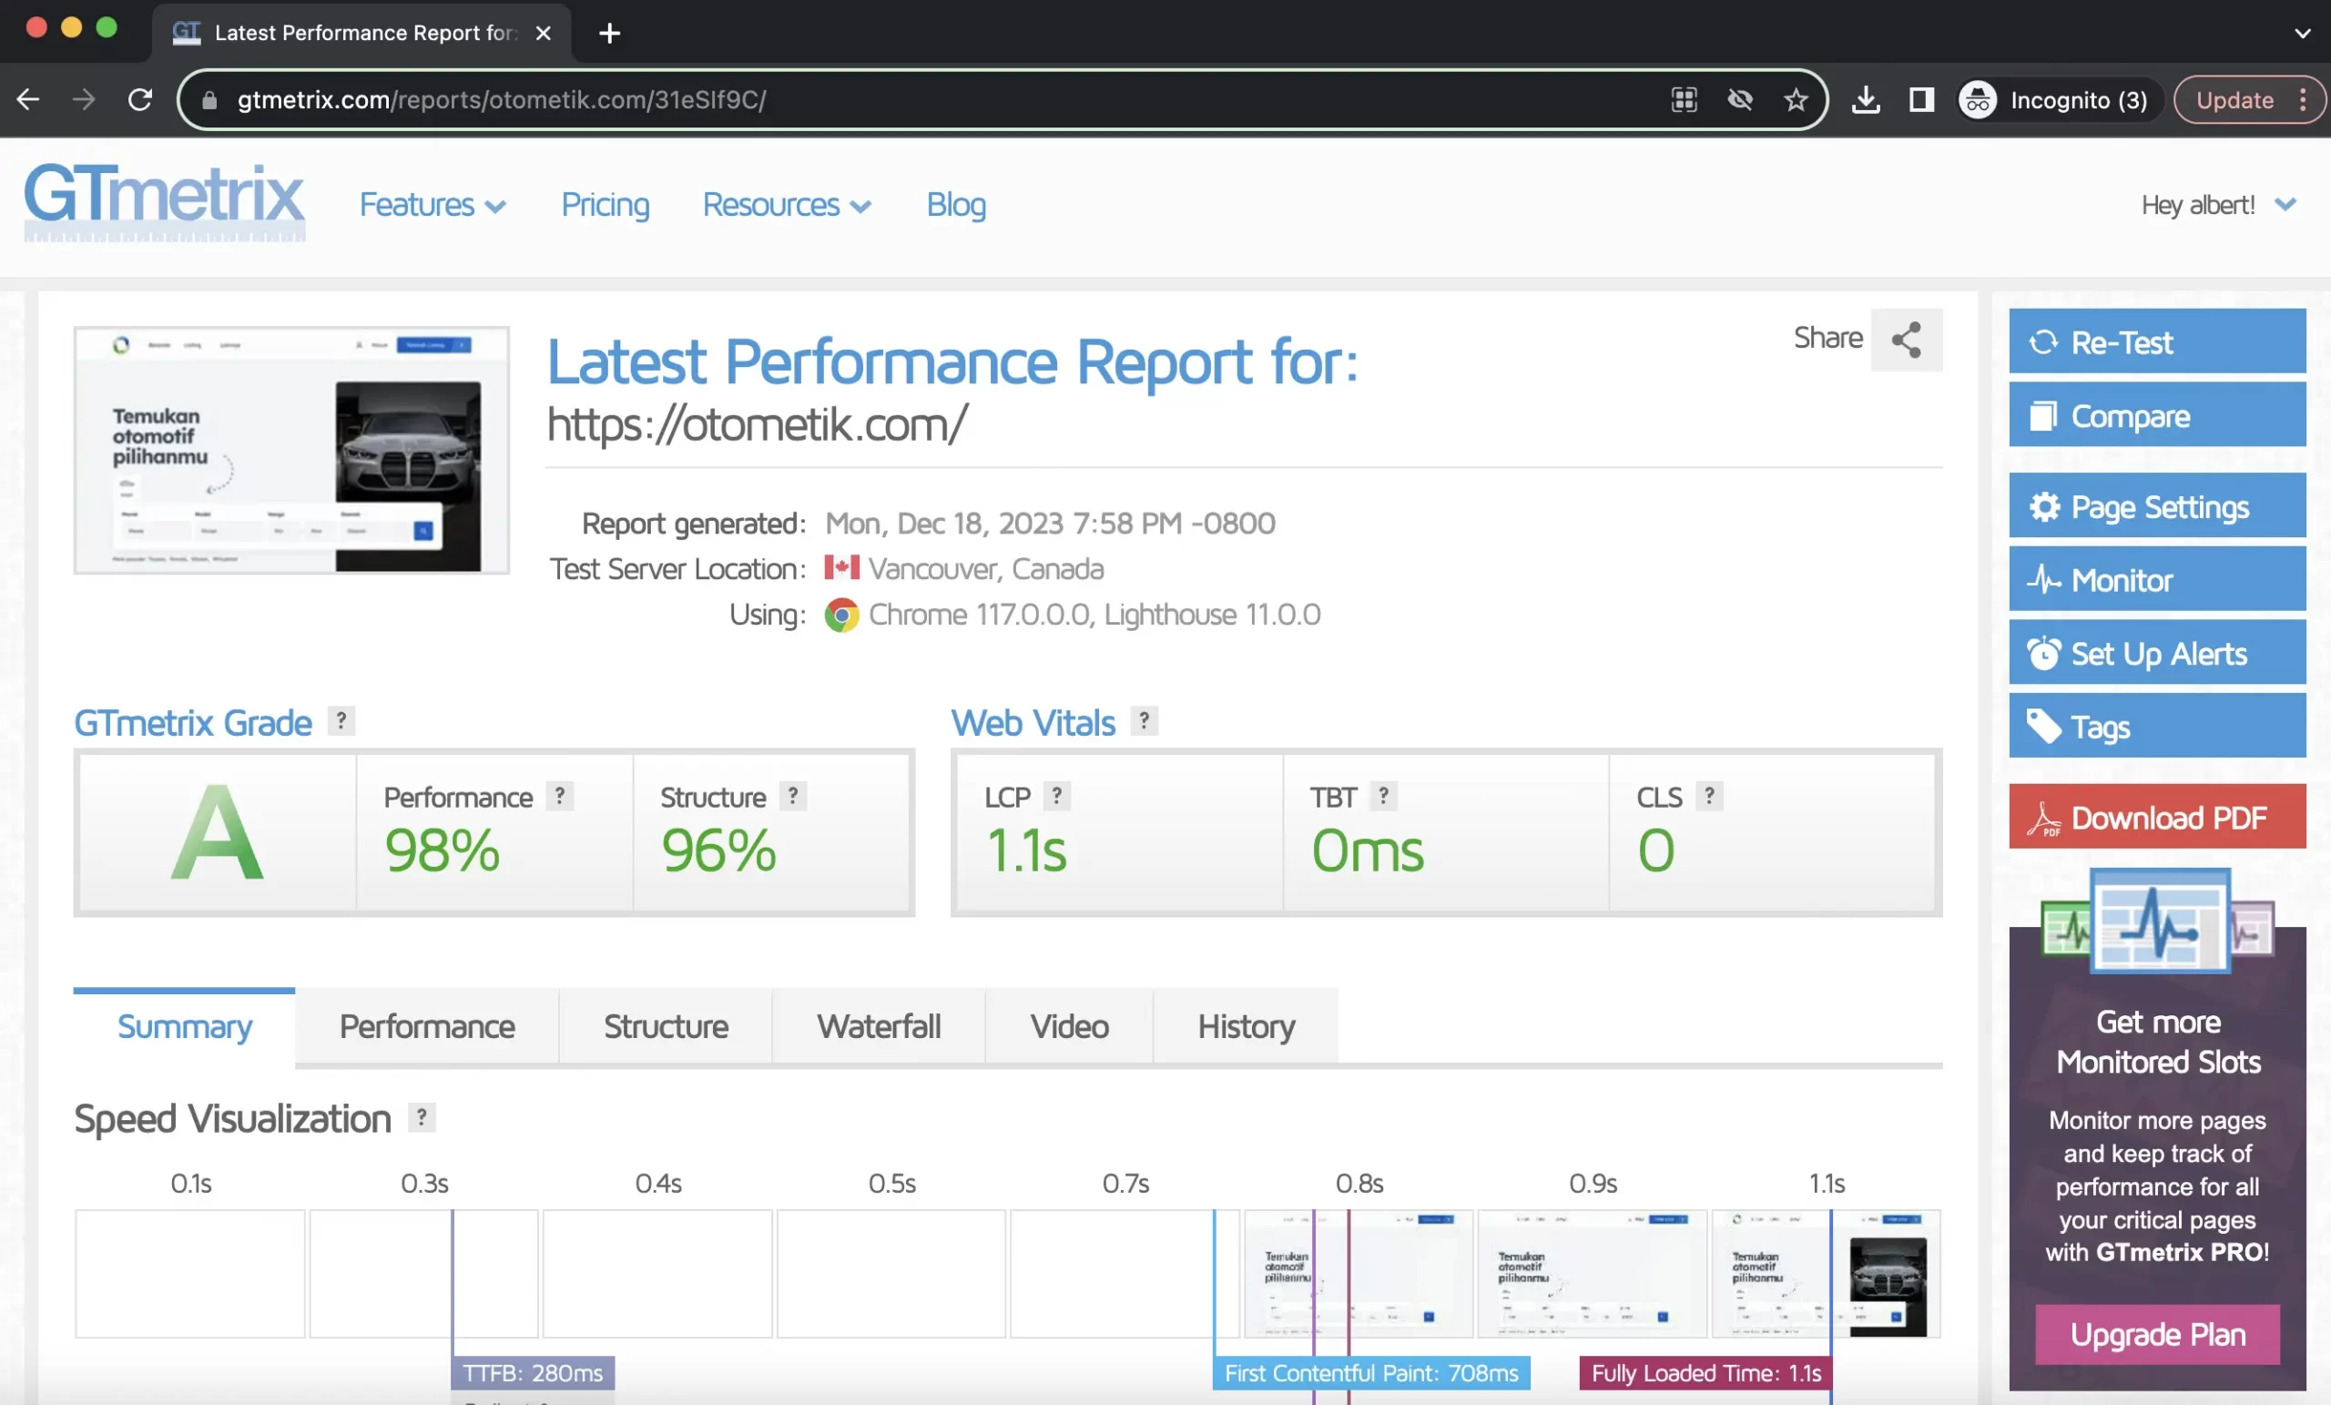This screenshot has width=2331, height=1405.
Task: Open the Tags button
Action: [x=2157, y=727]
